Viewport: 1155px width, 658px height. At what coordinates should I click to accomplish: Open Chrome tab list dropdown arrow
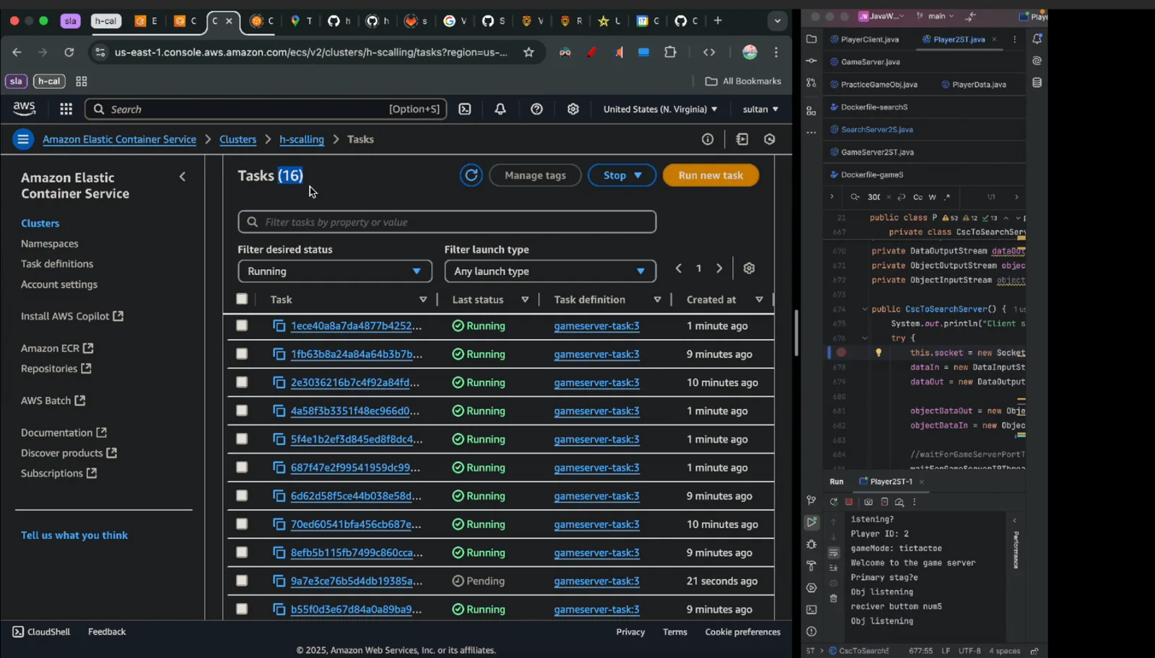pyautogui.click(x=777, y=21)
